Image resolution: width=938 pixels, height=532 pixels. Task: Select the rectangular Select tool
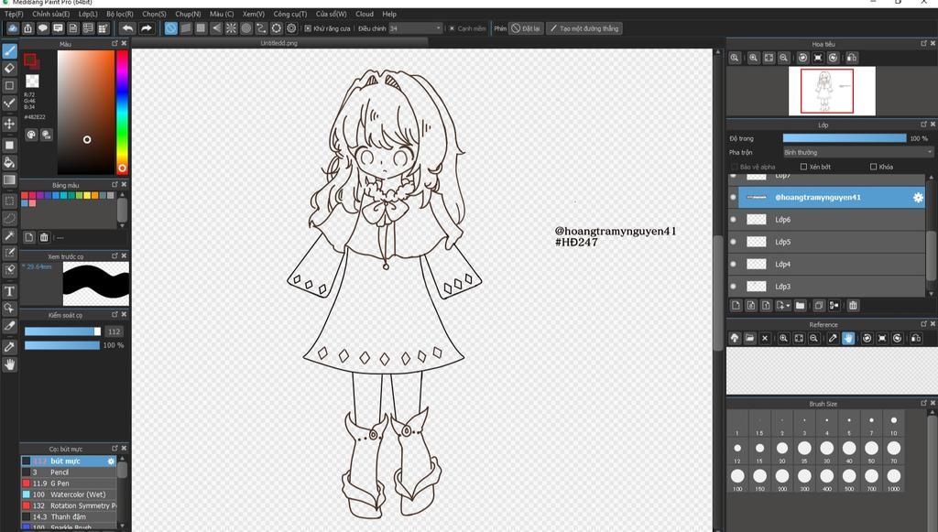9,201
